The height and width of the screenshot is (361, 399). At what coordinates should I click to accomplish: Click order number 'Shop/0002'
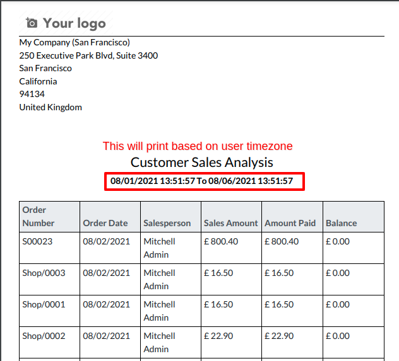point(44,336)
